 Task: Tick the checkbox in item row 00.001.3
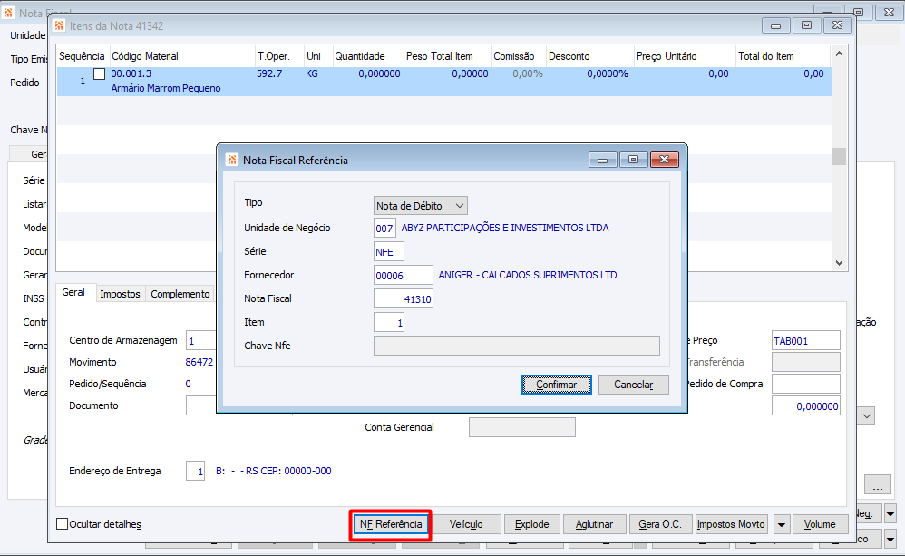pyautogui.click(x=99, y=73)
